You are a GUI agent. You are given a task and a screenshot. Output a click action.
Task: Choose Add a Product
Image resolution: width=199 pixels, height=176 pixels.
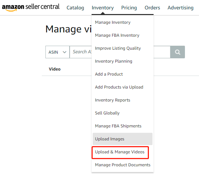pos(109,74)
